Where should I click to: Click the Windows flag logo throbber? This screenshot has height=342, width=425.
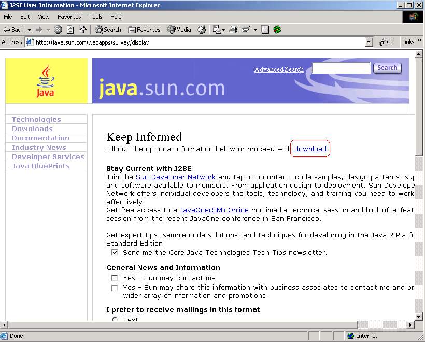[413, 17]
